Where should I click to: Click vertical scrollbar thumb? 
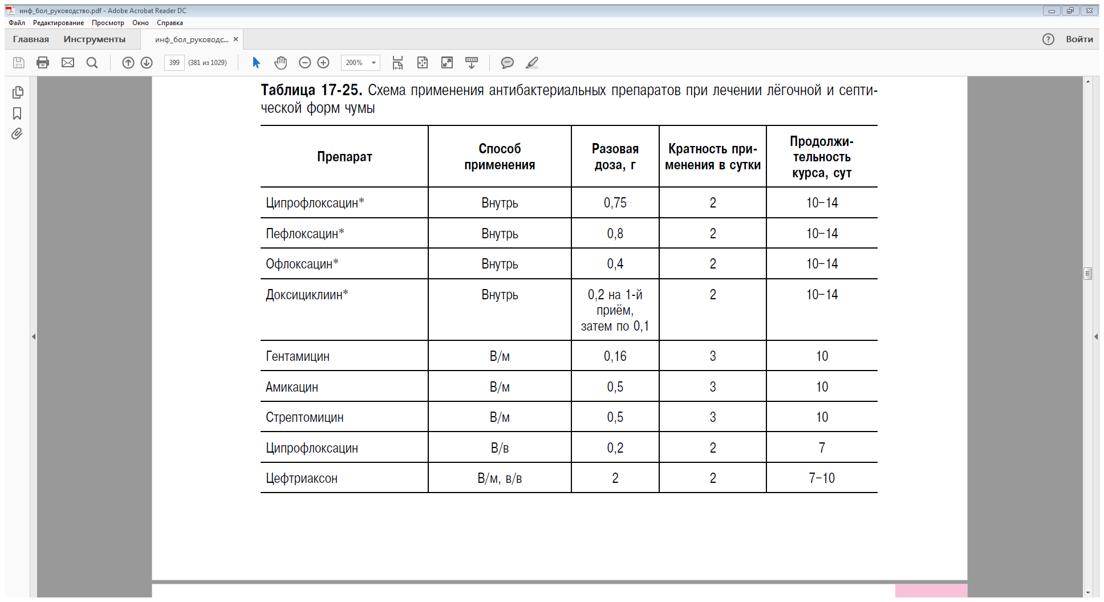(x=1087, y=274)
